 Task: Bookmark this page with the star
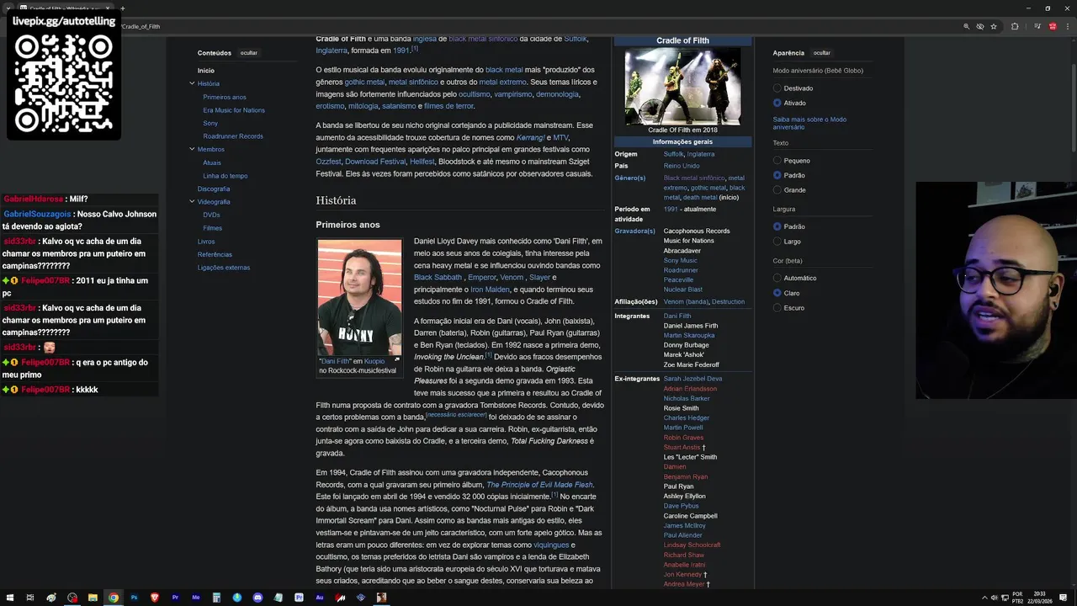(x=994, y=26)
